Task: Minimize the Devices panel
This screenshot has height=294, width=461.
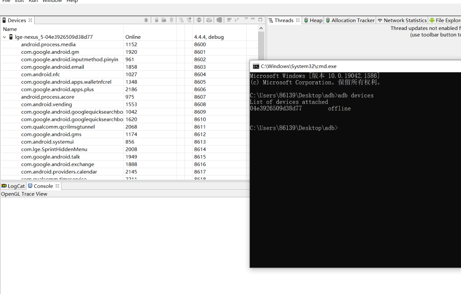Action: click(x=253, y=19)
